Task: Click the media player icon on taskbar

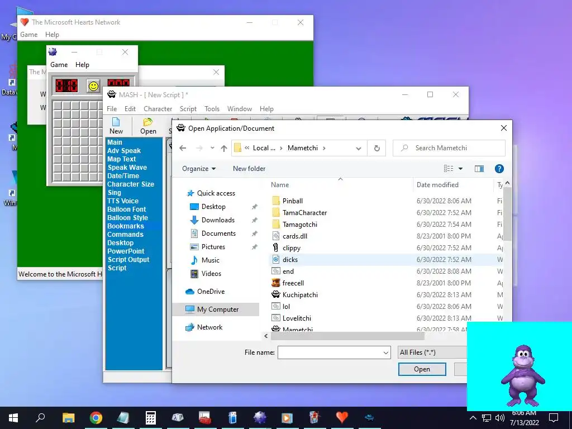Action: [287, 418]
